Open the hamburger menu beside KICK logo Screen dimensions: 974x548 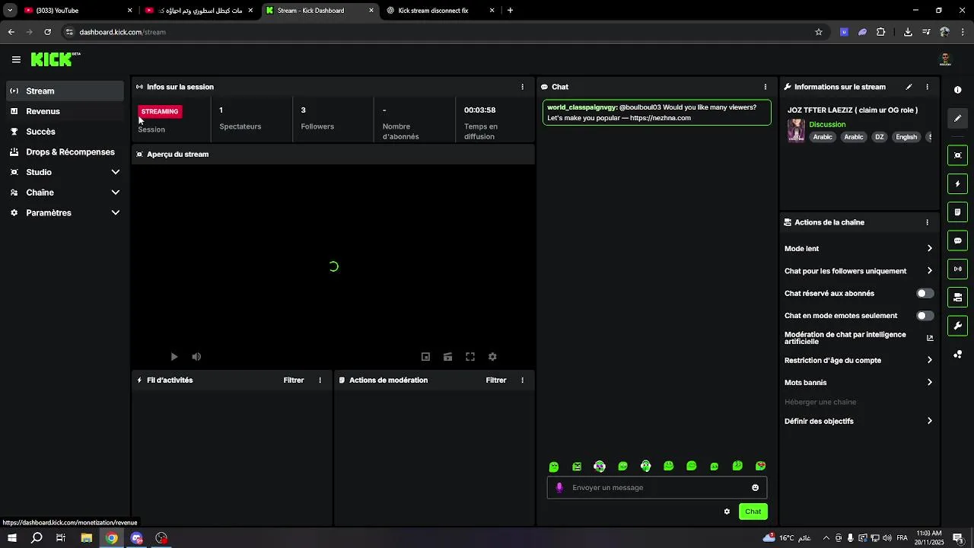coord(16,59)
